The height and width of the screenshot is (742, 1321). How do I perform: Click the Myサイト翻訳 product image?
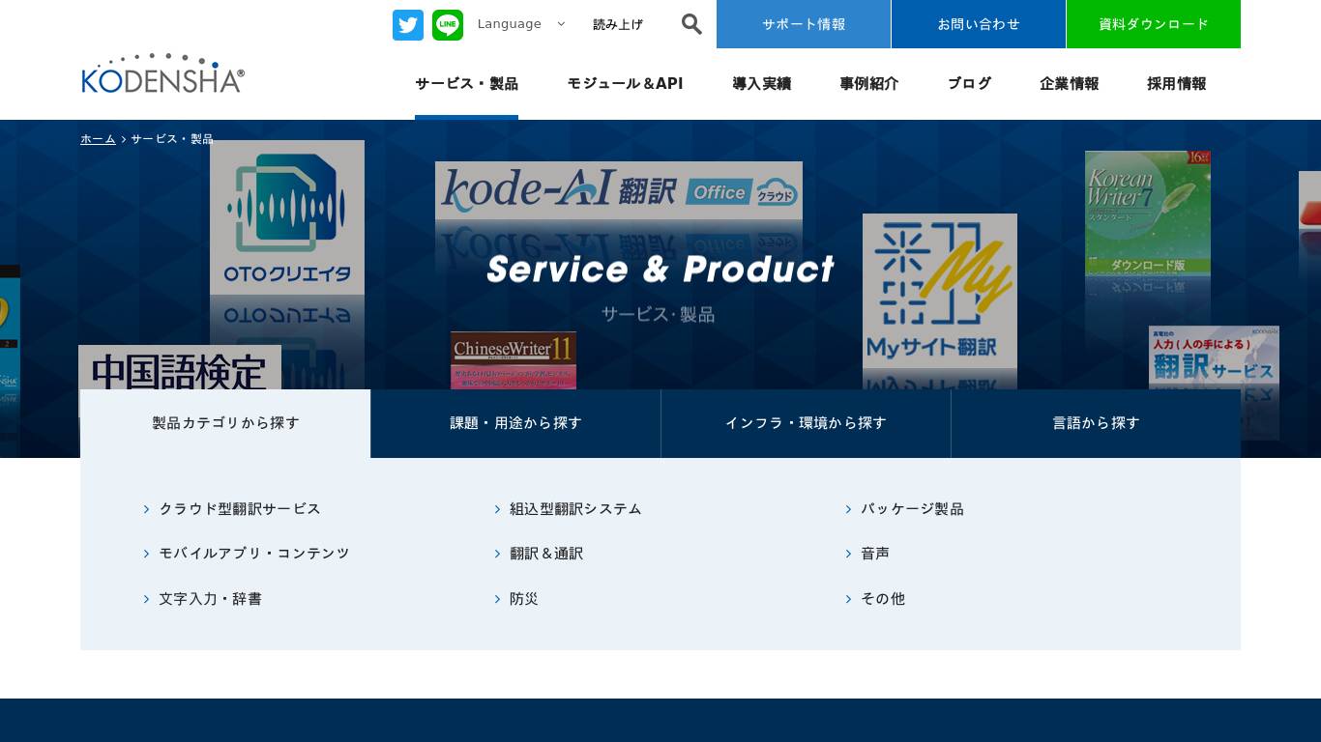coord(940,291)
